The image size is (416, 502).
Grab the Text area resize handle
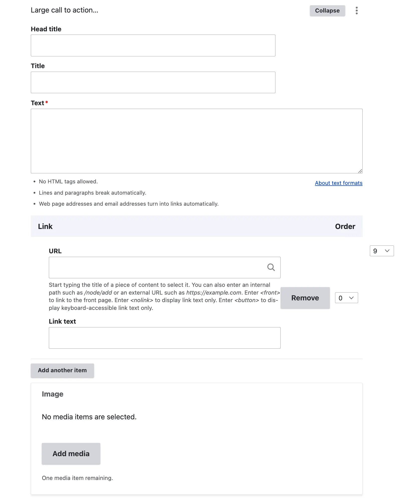click(360, 171)
